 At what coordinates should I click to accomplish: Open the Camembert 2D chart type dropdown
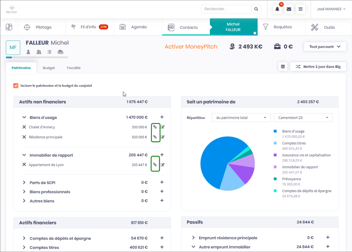tap(303, 118)
